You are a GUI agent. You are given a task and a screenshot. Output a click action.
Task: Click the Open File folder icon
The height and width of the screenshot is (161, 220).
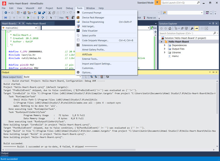[35, 13]
